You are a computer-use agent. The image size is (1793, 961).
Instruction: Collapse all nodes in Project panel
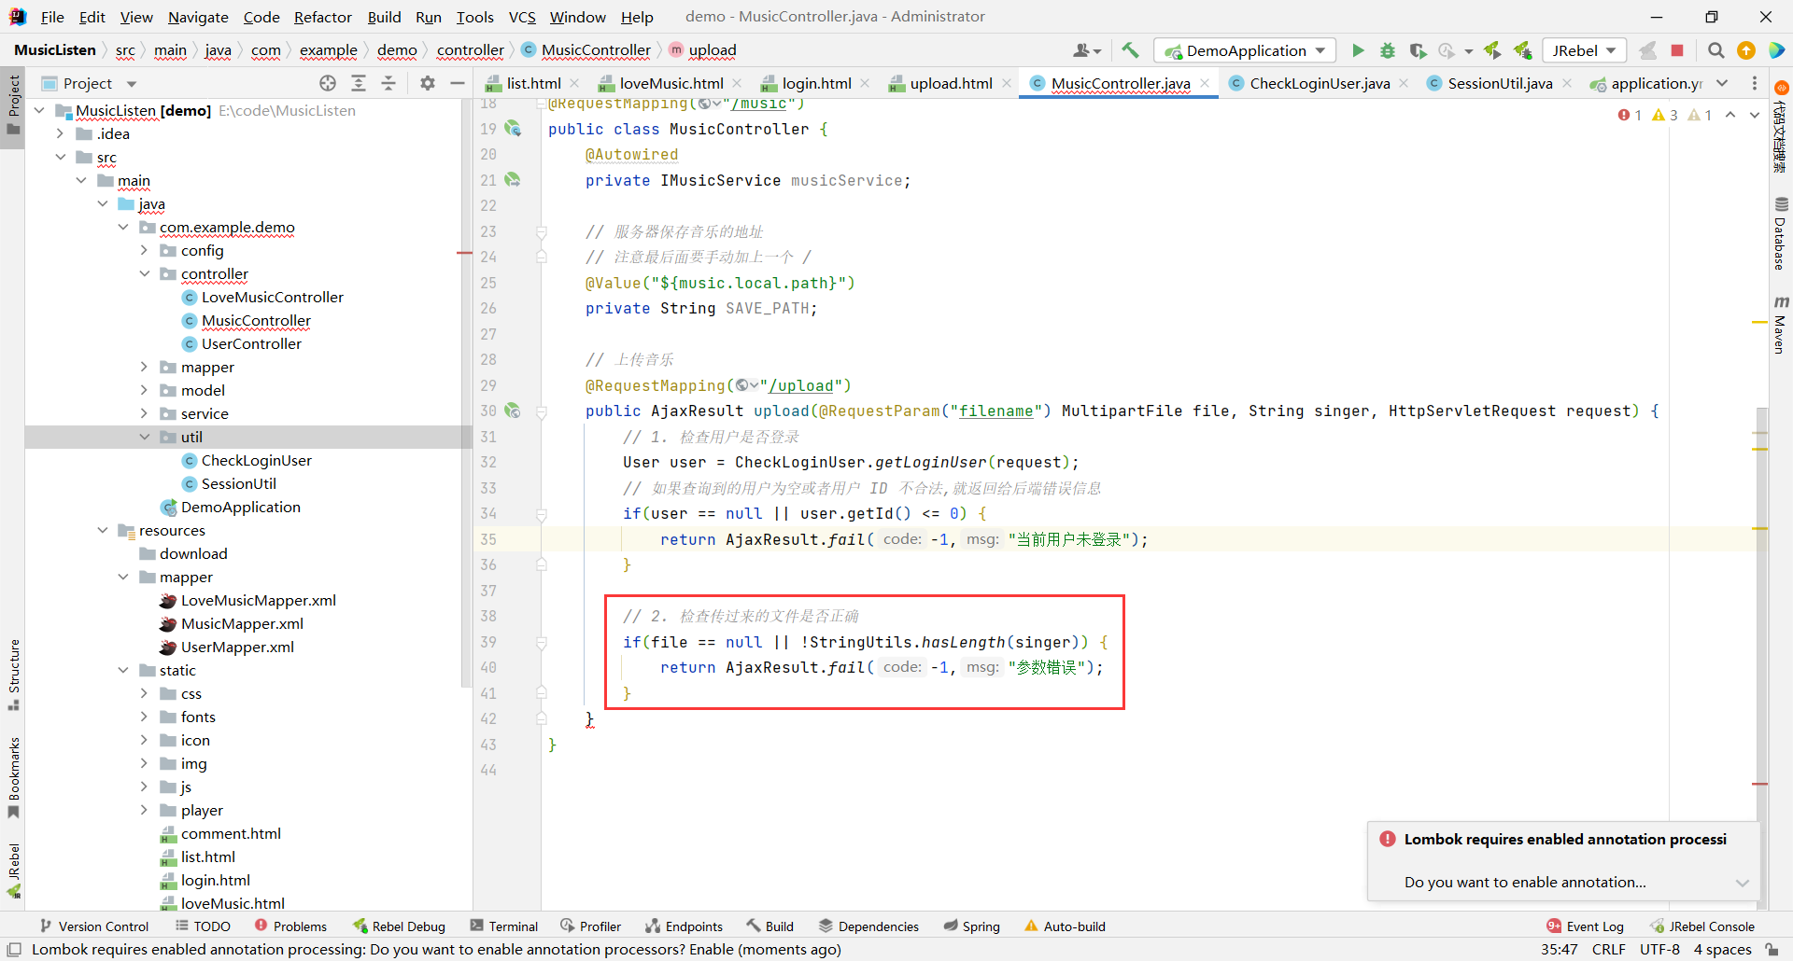pos(388,83)
